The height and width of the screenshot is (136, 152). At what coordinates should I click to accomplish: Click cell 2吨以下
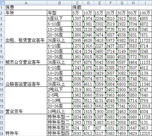click(59, 90)
